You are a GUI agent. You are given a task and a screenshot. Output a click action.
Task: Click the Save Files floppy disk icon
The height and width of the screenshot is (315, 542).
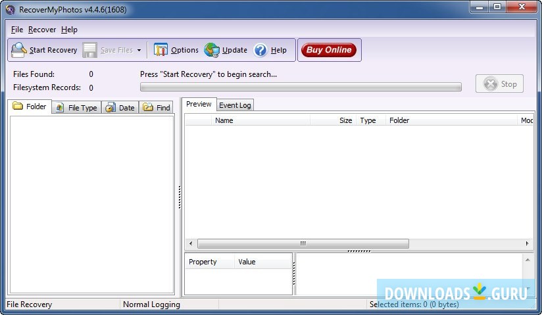[89, 50]
